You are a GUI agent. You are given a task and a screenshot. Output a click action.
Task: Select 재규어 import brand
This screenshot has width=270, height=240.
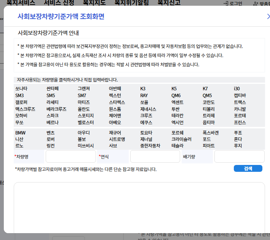click(115, 133)
